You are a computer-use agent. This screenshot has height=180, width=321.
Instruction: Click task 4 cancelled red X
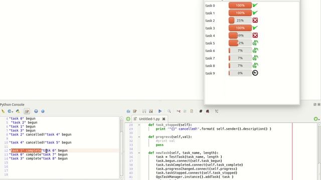(x=255, y=35)
